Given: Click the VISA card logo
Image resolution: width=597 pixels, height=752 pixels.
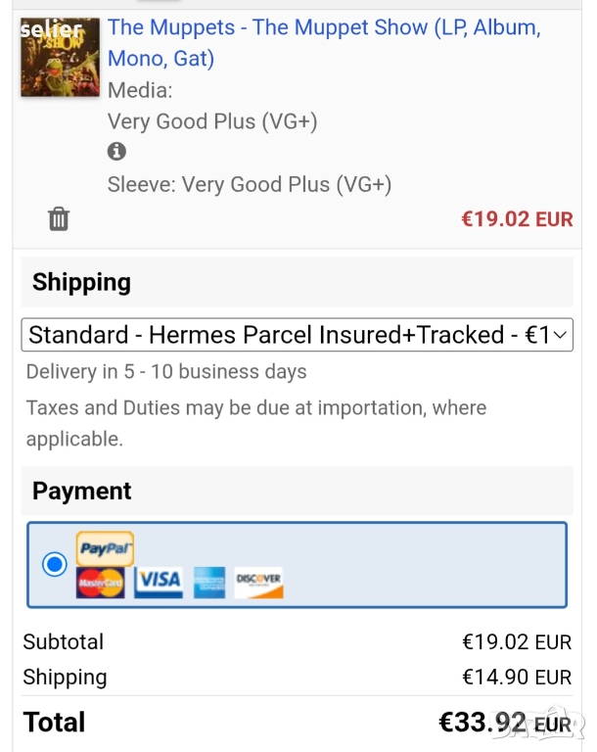Looking at the screenshot, I should pos(159,582).
